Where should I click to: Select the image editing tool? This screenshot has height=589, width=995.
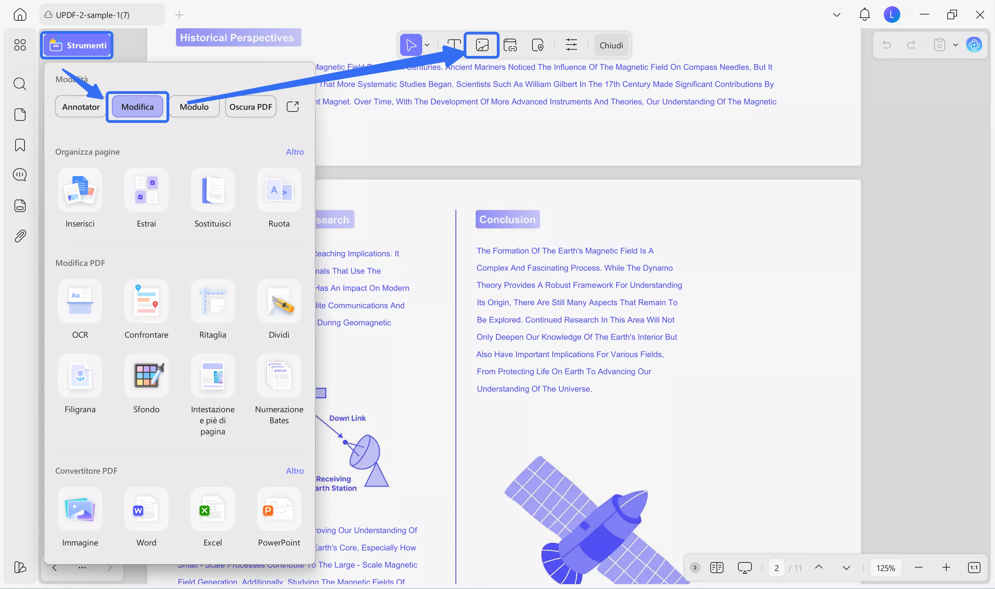coord(481,45)
